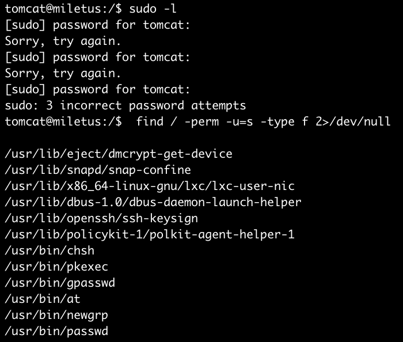This screenshot has height=342, width=403.
Task: Click the second "Sorry, try again." message
Action: (63, 73)
